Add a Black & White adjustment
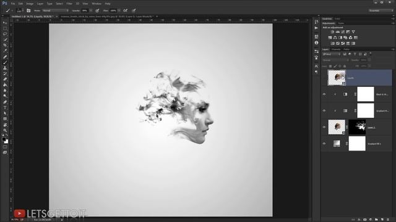 pos(340,38)
